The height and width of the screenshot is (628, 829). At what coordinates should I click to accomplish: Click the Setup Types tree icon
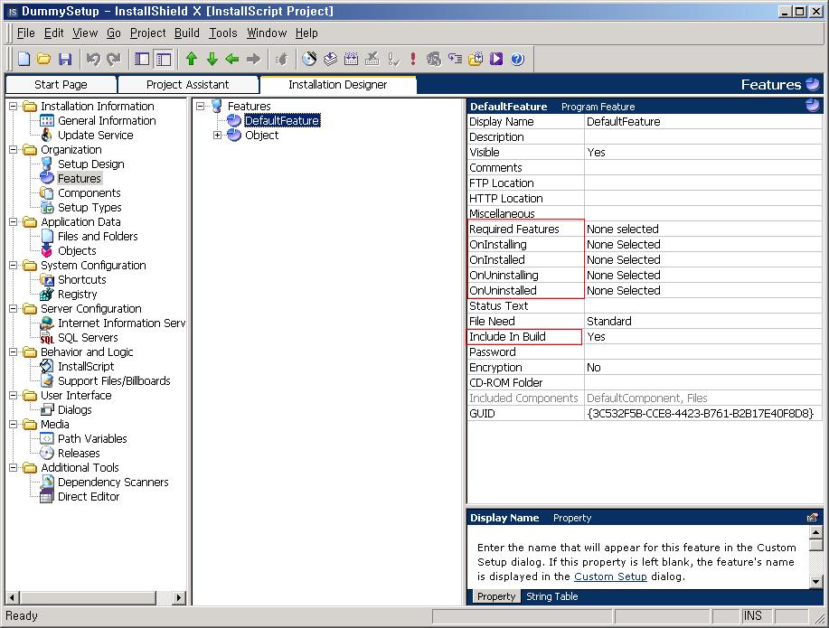[x=47, y=207]
